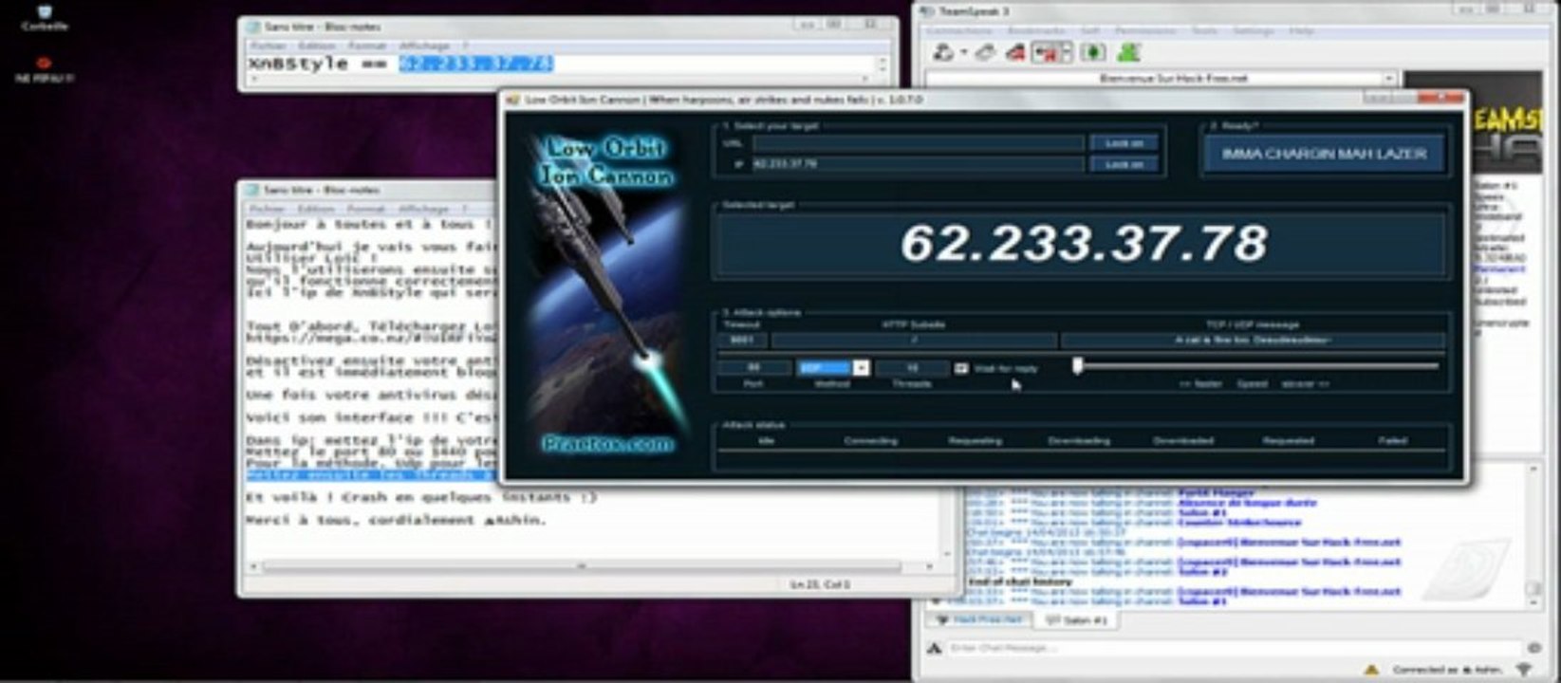Open the TeamSpeak Bookmarks menu
This screenshot has height=683, width=1561.
1037,30
